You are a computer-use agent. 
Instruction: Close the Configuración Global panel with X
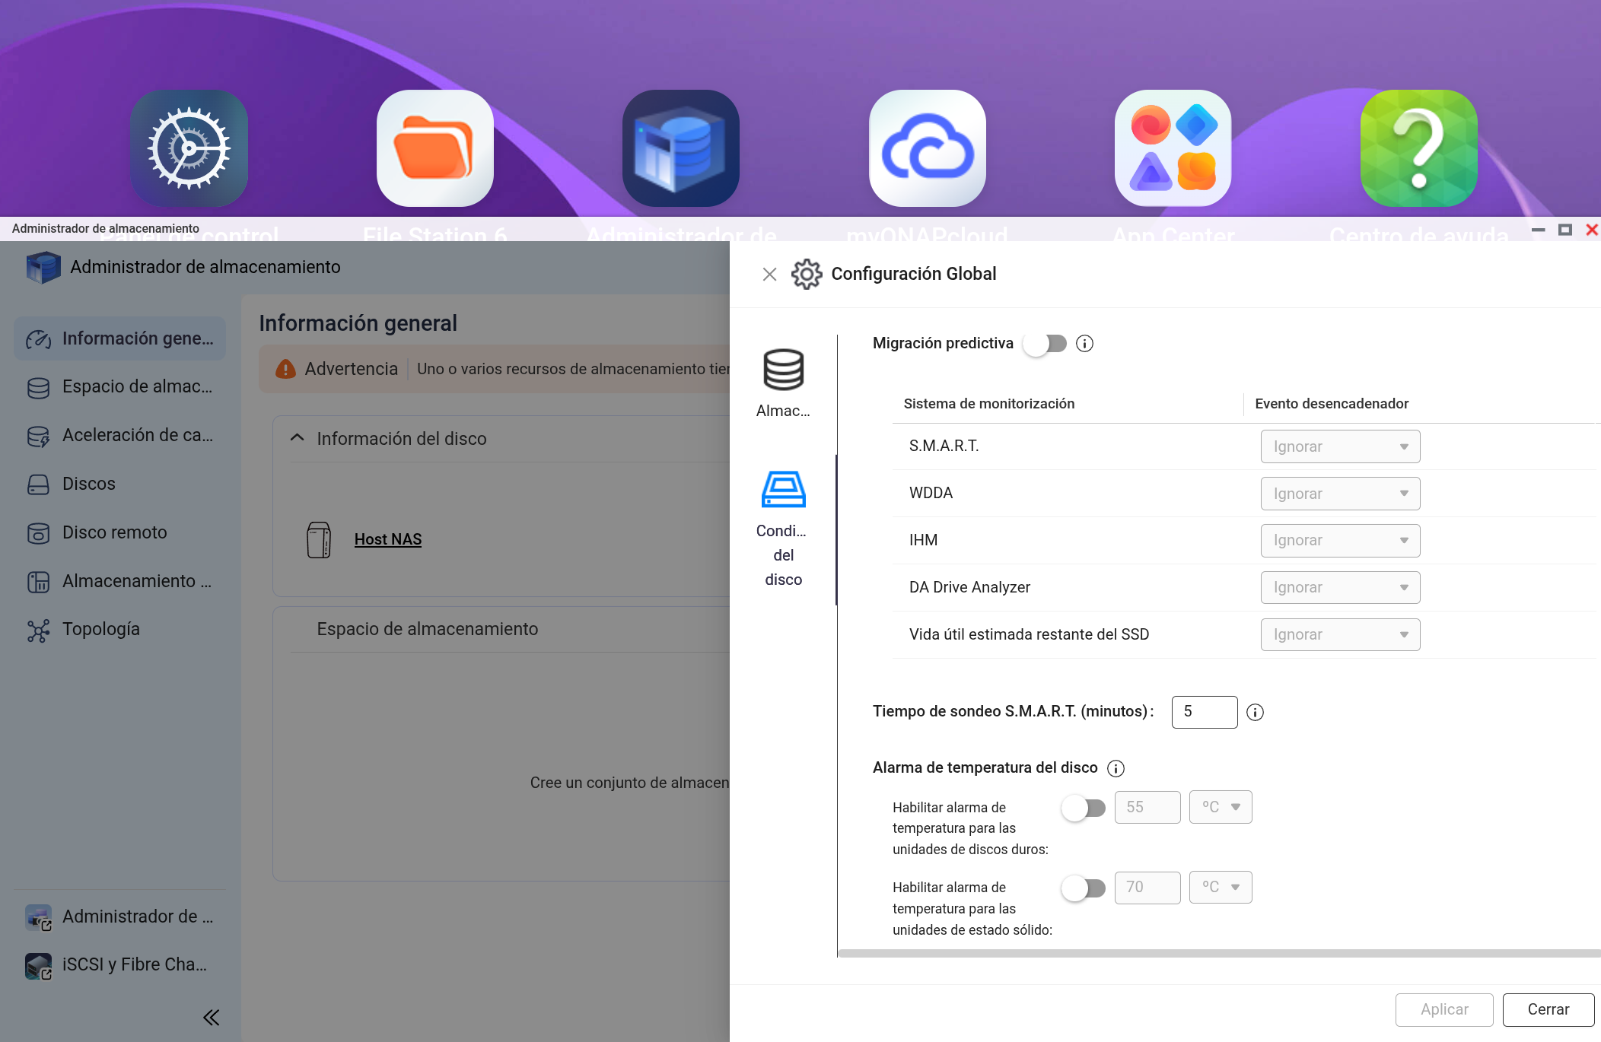(769, 275)
